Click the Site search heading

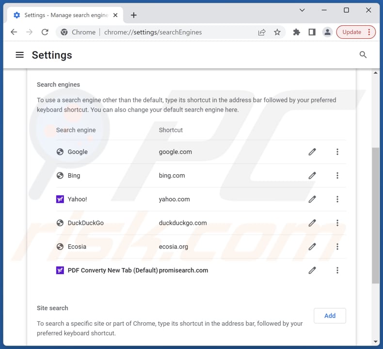(52, 308)
